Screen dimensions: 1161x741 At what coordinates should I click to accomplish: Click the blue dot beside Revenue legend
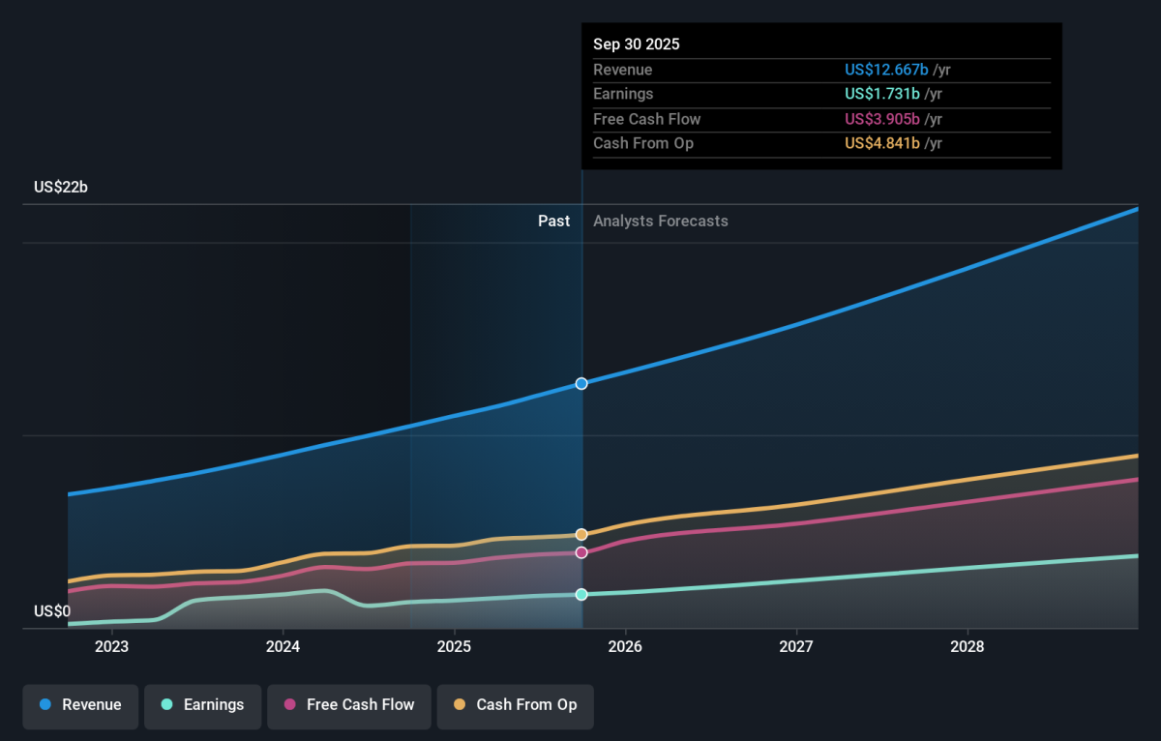click(45, 705)
